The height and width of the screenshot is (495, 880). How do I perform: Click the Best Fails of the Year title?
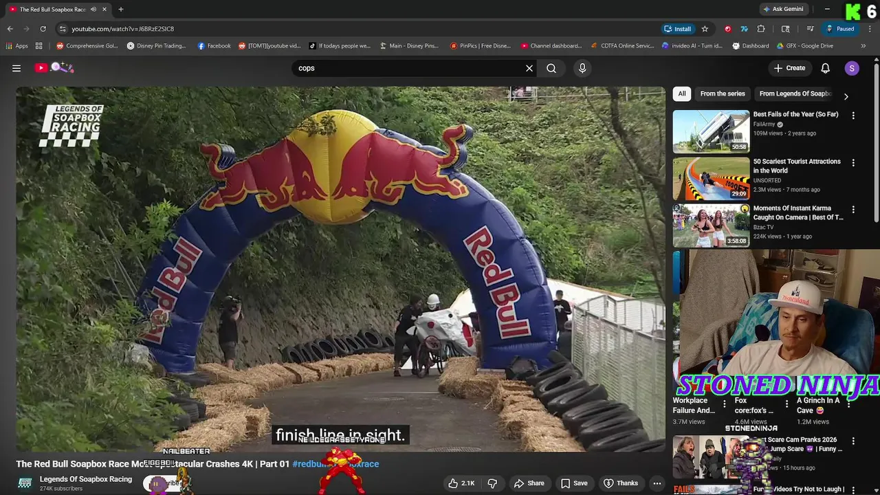[x=795, y=114]
